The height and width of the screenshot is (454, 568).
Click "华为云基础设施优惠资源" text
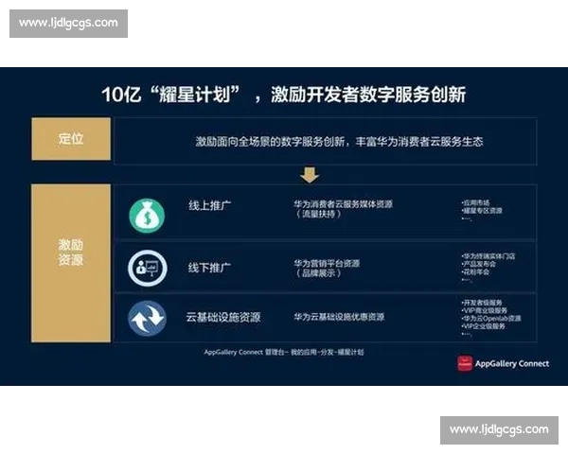(x=339, y=317)
